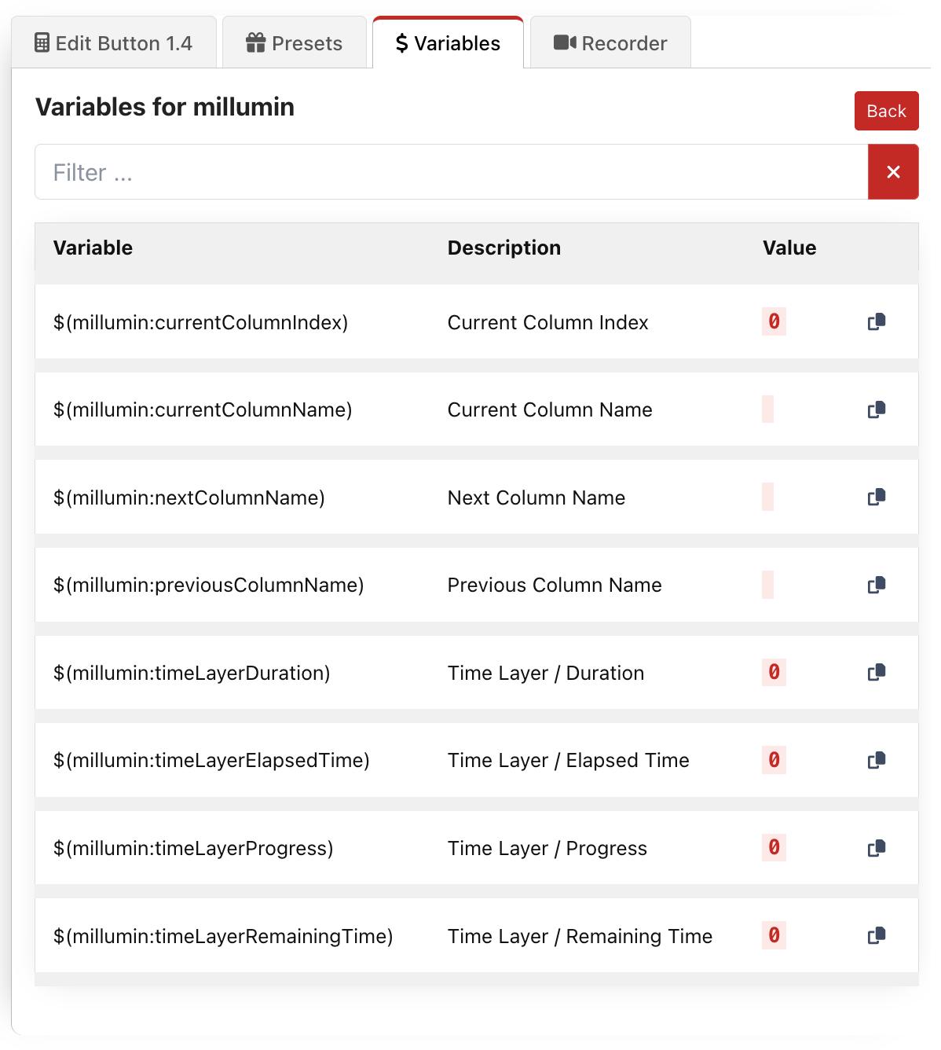This screenshot has width=941, height=1050.
Task: Clear the filter with the X button
Action: [893, 172]
